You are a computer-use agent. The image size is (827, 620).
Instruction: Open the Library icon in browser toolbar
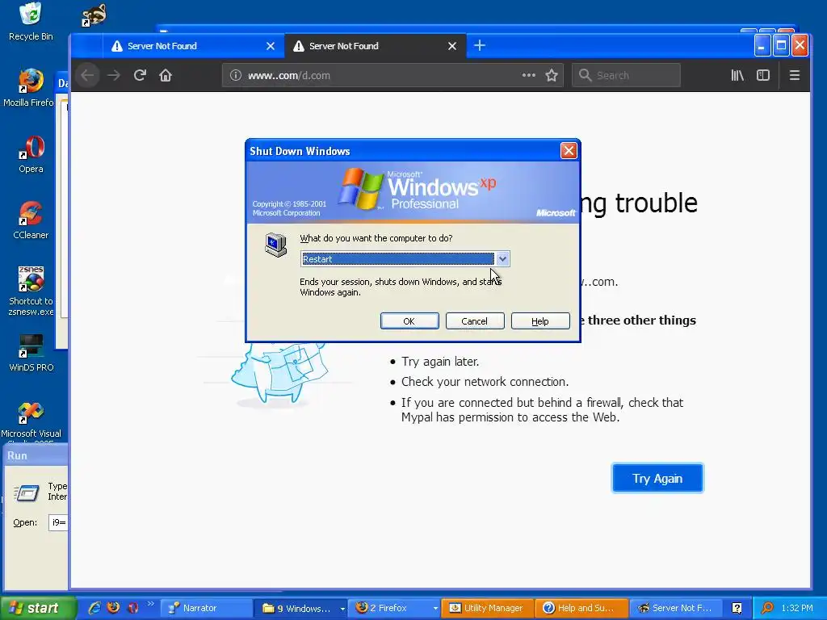click(737, 75)
